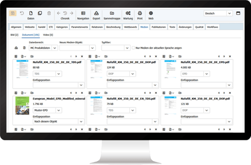Switch to the Änderungen tab
The image size is (251, 165).
tap(185, 27)
